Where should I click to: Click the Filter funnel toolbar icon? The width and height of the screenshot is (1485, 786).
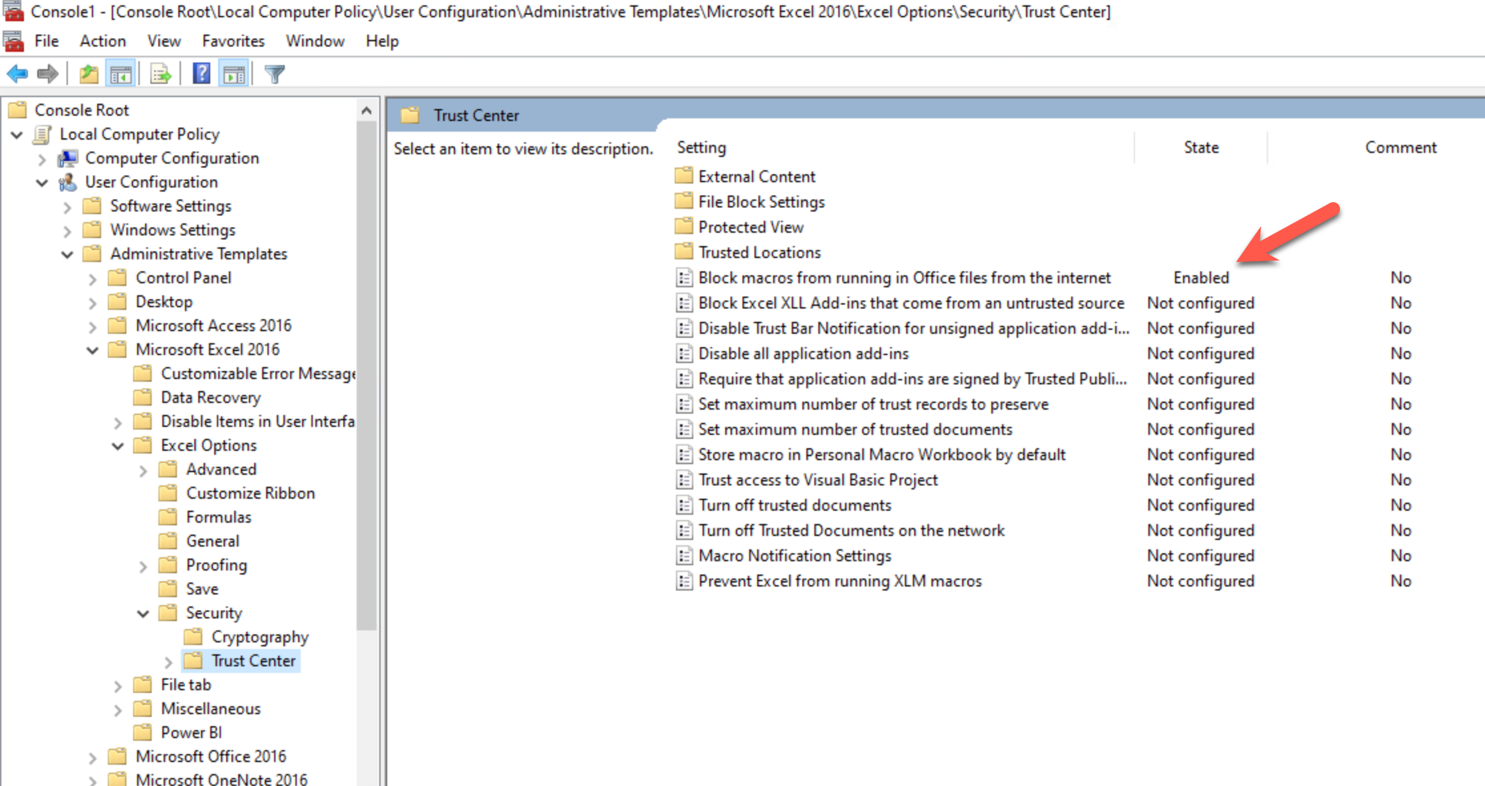(x=275, y=74)
